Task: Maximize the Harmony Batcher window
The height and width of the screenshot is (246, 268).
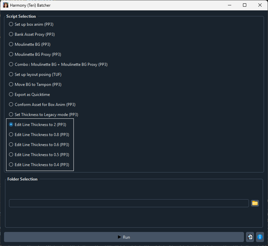Action: pyautogui.click(x=245, y=5)
